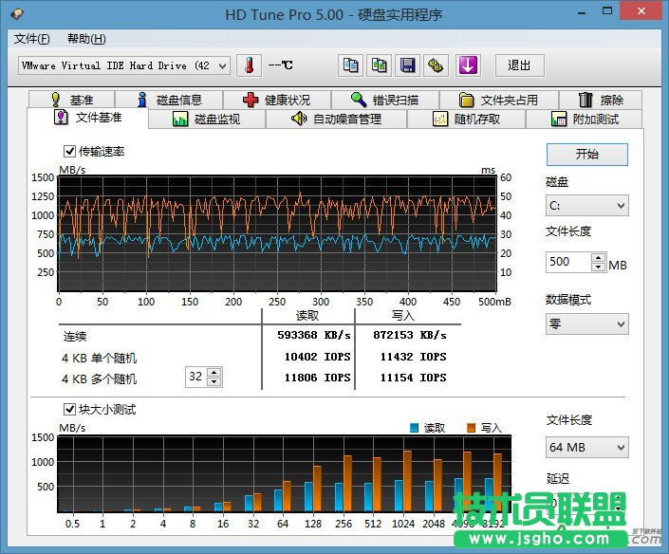Click the copy text to clipboard icon
Screen dimensions: 669x554
(351, 65)
